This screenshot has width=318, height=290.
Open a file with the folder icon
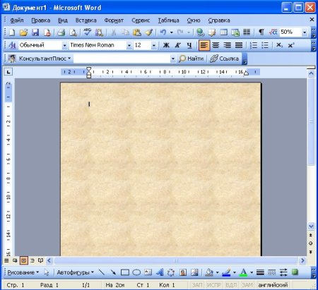click(x=23, y=32)
